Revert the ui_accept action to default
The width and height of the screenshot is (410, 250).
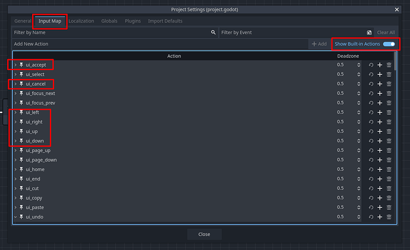click(x=371, y=65)
